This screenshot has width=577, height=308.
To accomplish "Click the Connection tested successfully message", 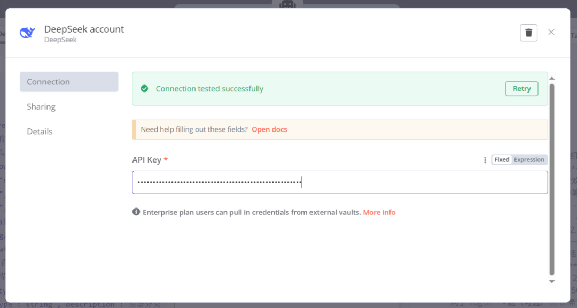I will point(209,89).
